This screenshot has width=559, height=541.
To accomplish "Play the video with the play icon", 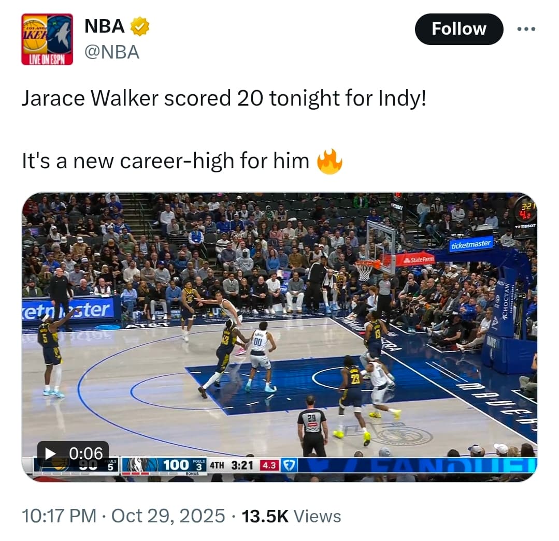I will tap(50, 454).
